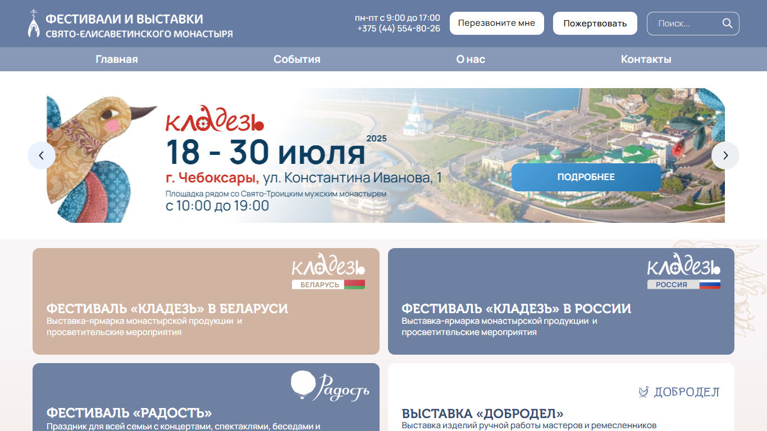Click the г. Чебоксары address text

click(x=304, y=178)
